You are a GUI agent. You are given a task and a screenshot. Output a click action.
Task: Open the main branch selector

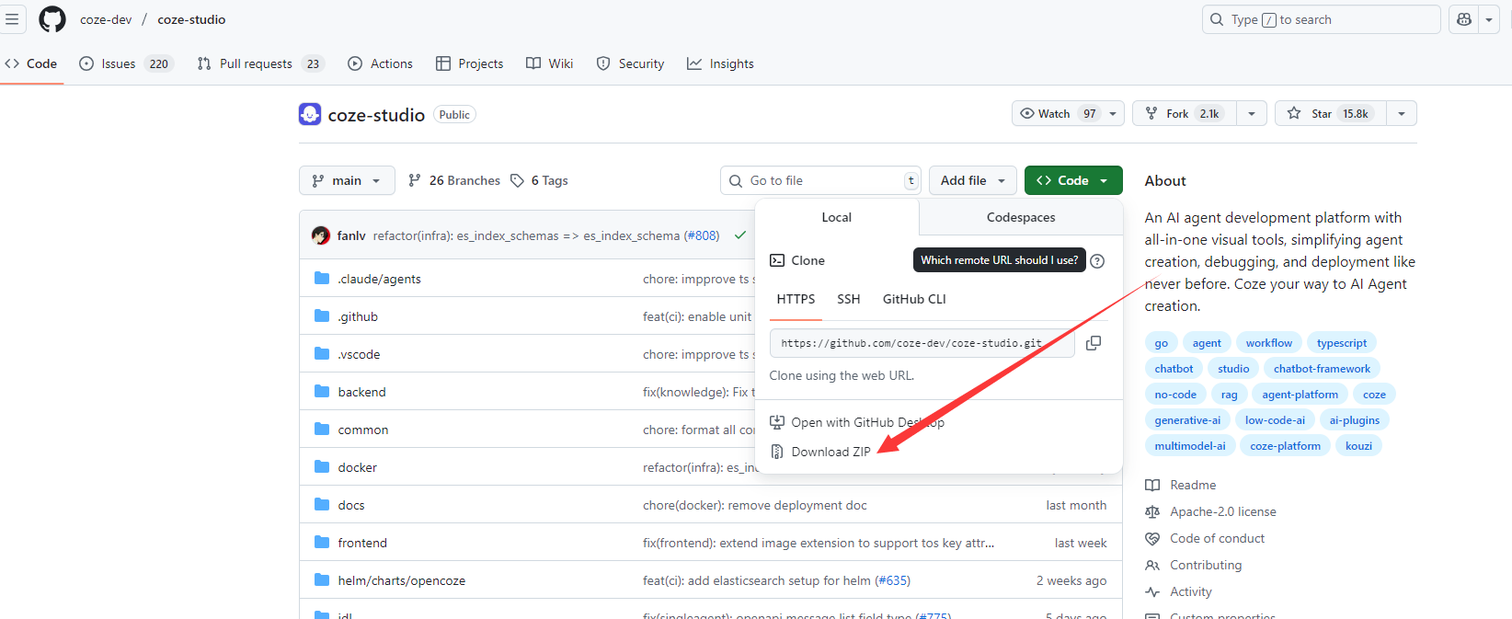tap(347, 180)
